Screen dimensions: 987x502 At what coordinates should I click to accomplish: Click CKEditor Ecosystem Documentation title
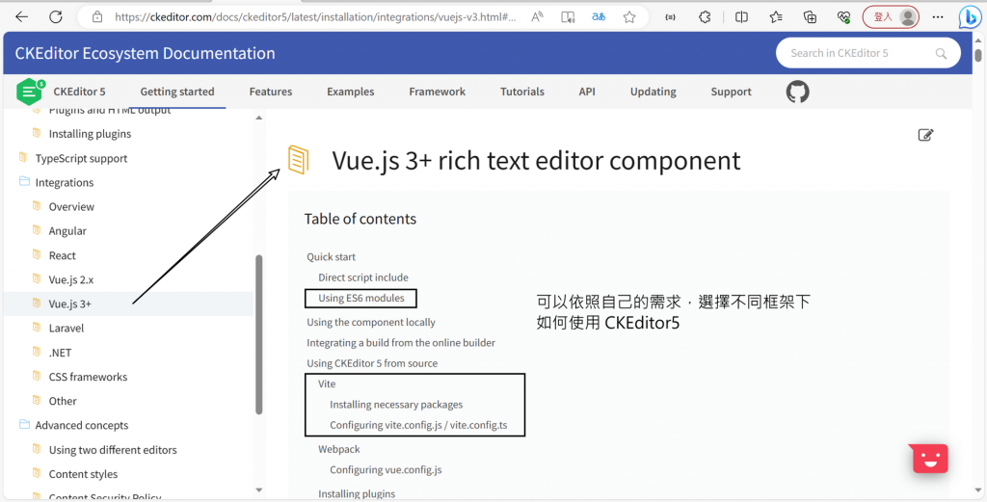point(146,53)
